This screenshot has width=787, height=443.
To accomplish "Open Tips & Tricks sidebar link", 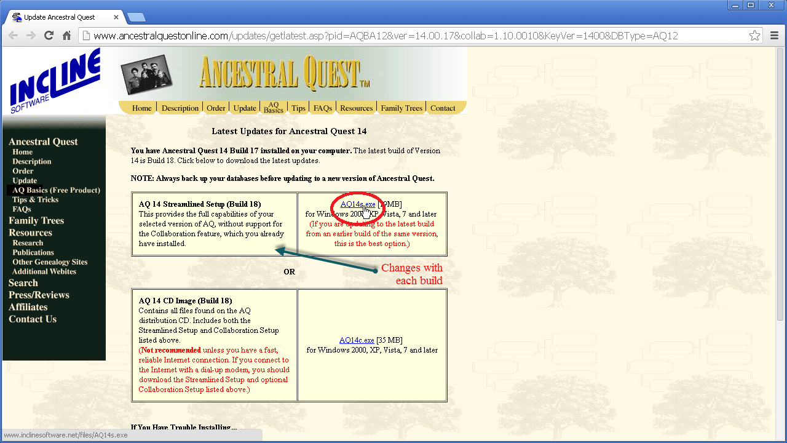I will (x=36, y=200).
